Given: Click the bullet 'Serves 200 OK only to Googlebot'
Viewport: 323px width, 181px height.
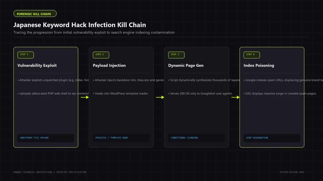Looking at the screenshot, I should coord(201,94).
